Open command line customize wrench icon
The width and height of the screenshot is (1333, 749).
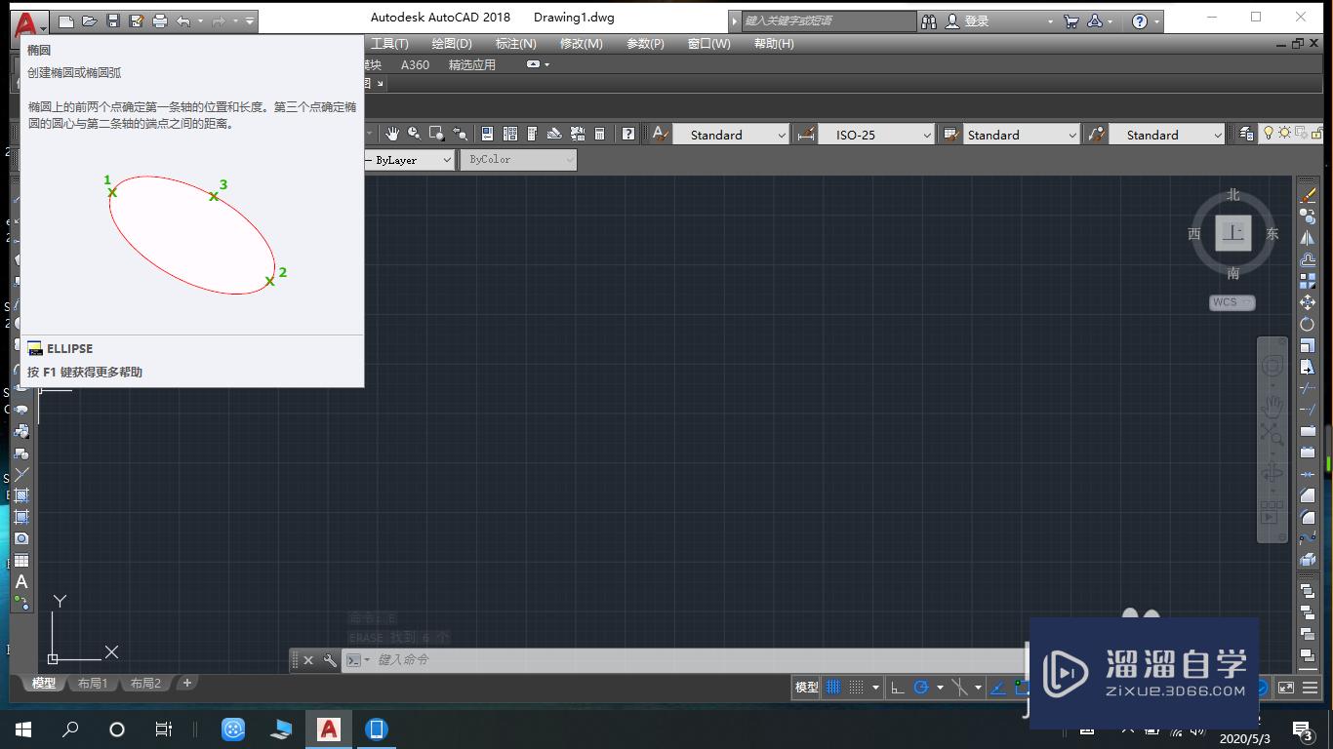330,660
